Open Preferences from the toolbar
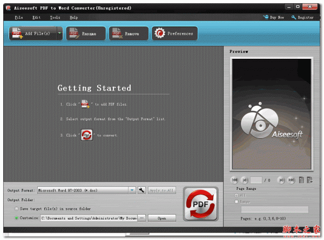The width and height of the screenshot is (324, 240). [x=174, y=33]
